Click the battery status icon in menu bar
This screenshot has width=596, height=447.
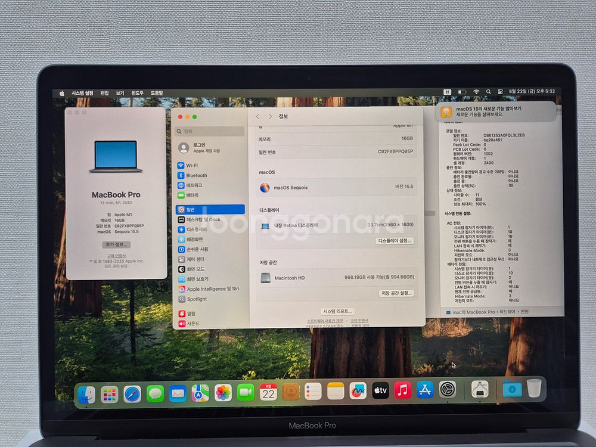coord(462,92)
